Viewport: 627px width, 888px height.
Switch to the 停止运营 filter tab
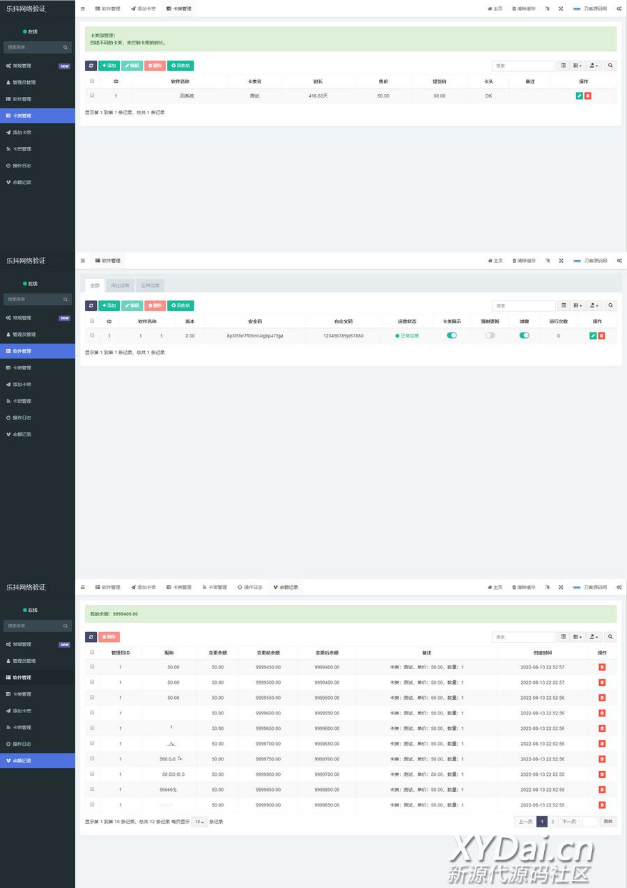[x=120, y=285]
